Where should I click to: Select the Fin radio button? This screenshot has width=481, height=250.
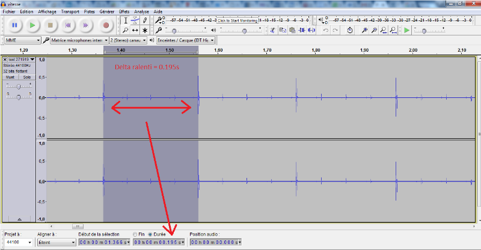click(135, 234)
